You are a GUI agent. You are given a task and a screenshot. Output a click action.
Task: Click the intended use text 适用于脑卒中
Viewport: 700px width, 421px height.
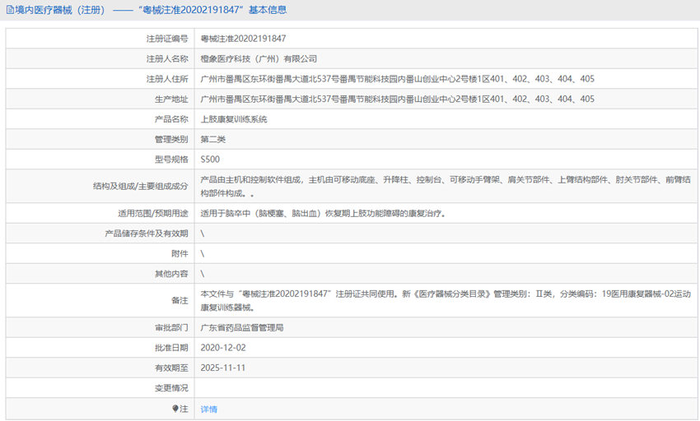[323, 213]
